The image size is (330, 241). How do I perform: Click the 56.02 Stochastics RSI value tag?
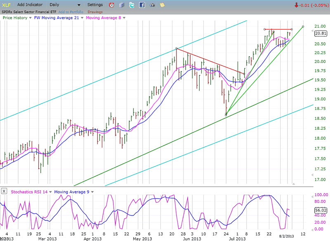(321, 210)
